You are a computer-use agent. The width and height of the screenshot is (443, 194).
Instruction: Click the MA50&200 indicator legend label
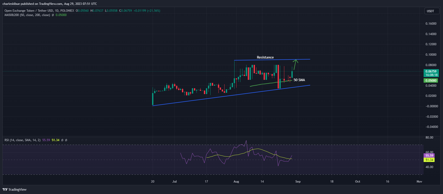pyautogui.click(x=27, y=15)
